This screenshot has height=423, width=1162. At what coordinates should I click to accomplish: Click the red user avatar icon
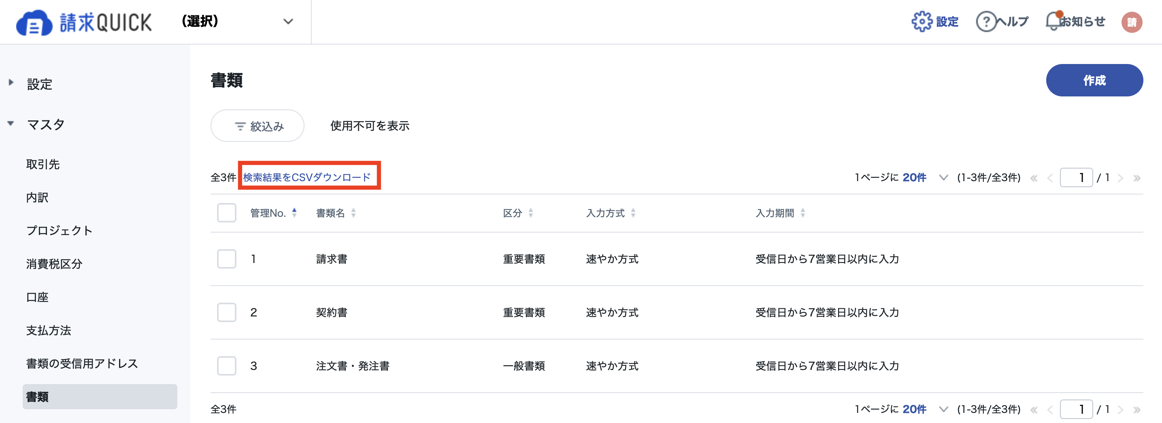(x=1132, y=21)
